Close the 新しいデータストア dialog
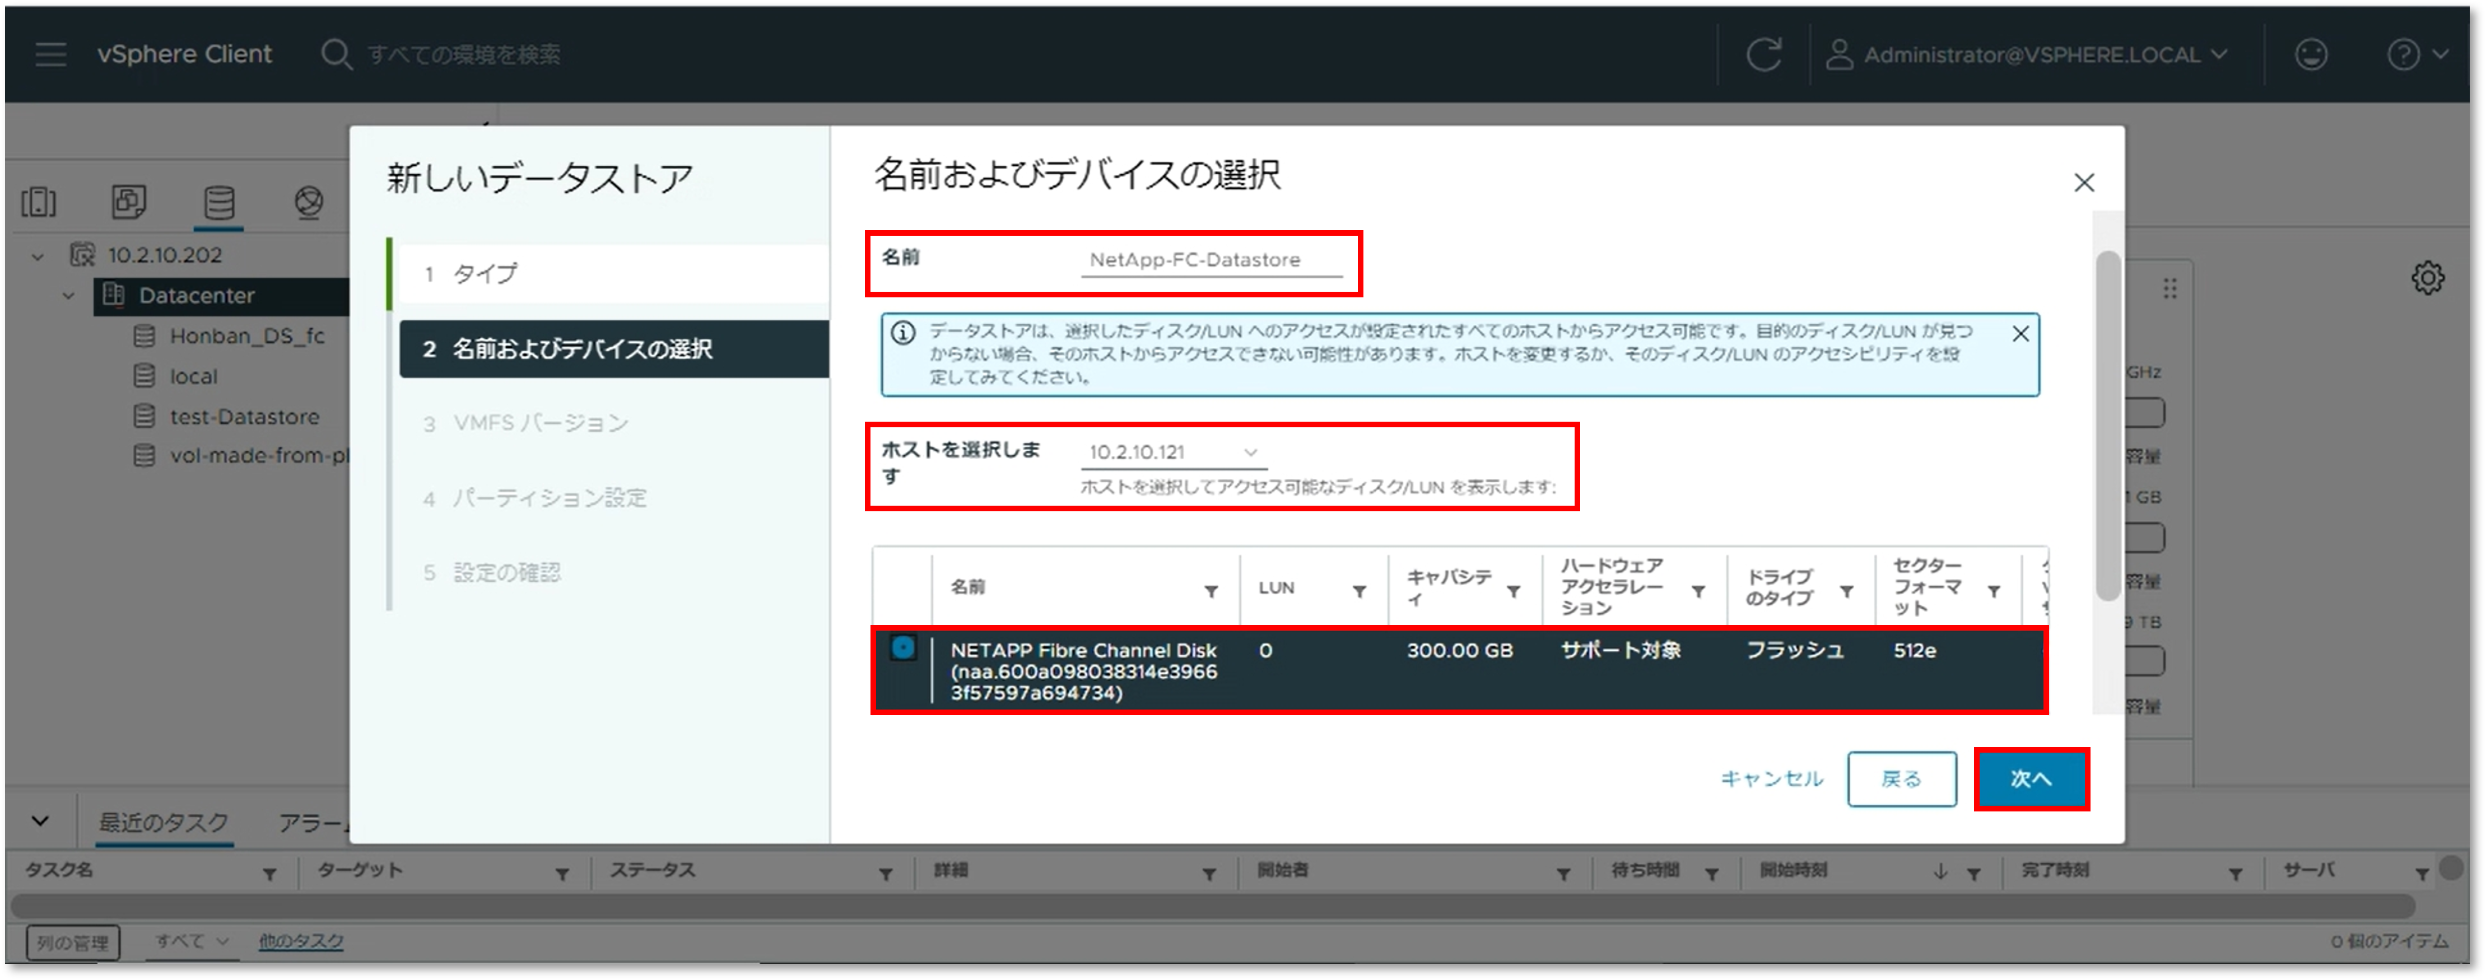The image size is (2486, 980). [x=2084, y=183]
